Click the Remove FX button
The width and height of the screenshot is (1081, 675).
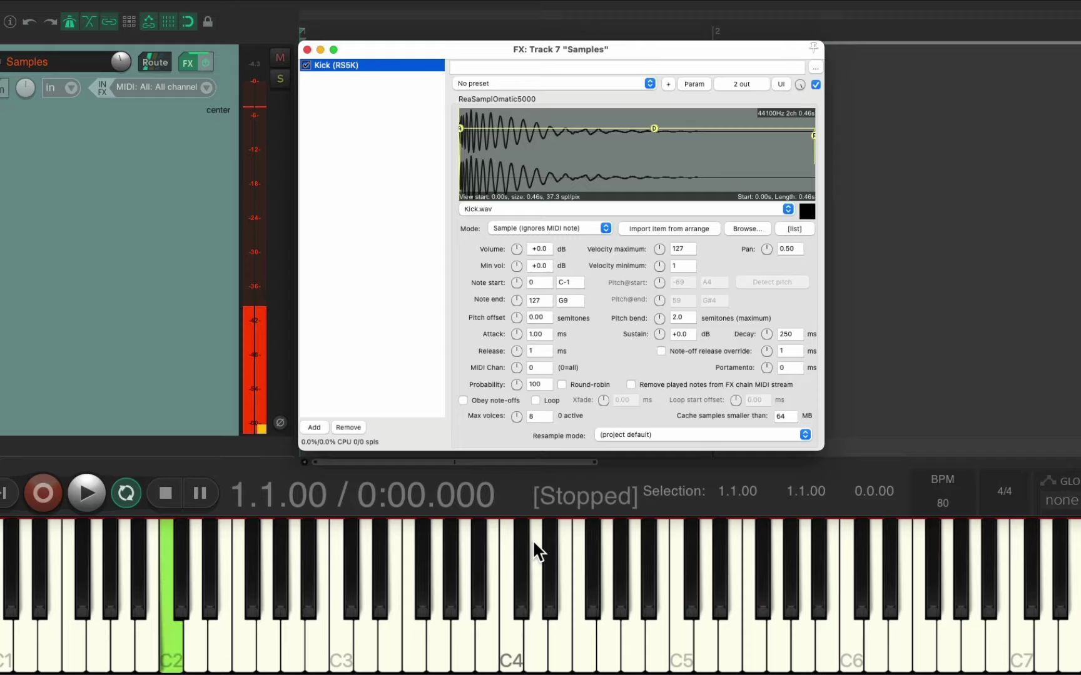click(x=348, y=427)
